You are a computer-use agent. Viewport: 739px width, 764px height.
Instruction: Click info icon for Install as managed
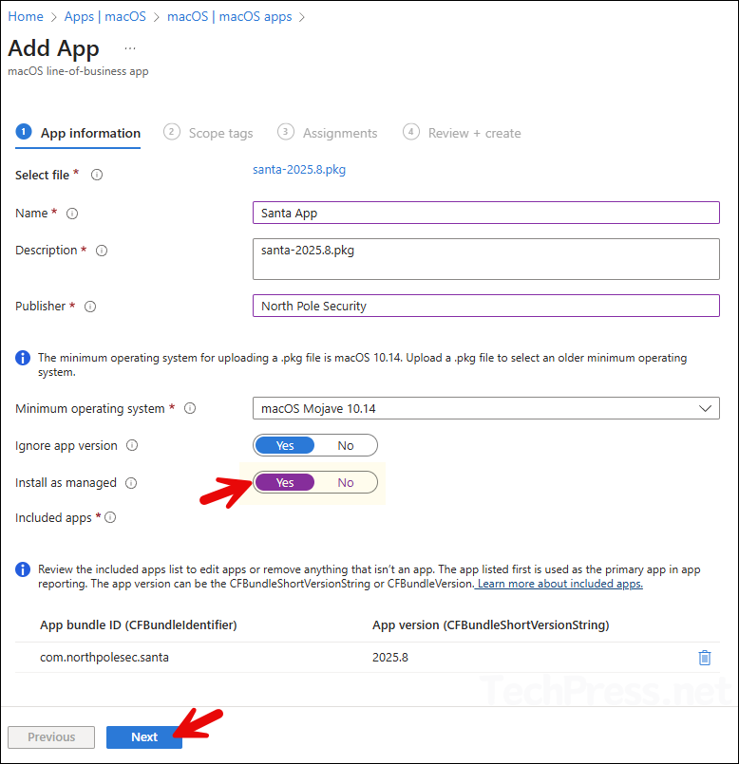131,483
